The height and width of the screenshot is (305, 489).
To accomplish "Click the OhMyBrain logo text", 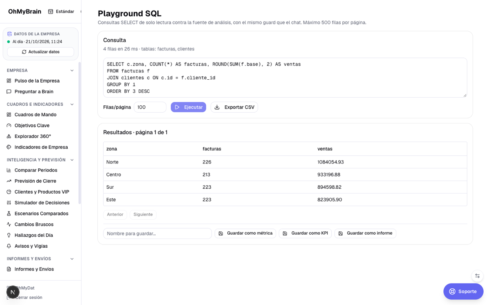I will (24, 11).
